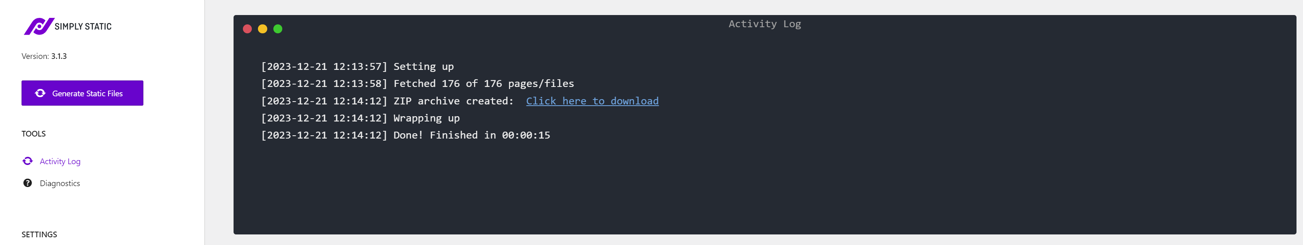
Task: Click the version number 3.1.3
Action: pos(59,56)
